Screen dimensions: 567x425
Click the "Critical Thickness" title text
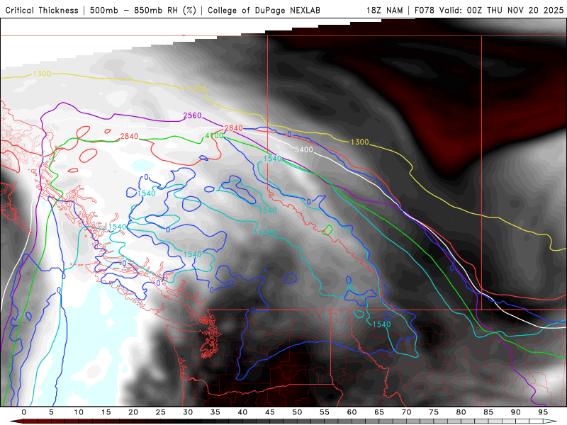pos(42,11)
